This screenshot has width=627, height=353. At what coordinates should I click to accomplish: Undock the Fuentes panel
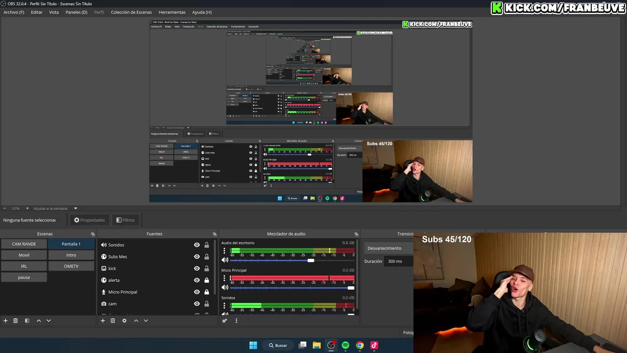click(215, 234)
